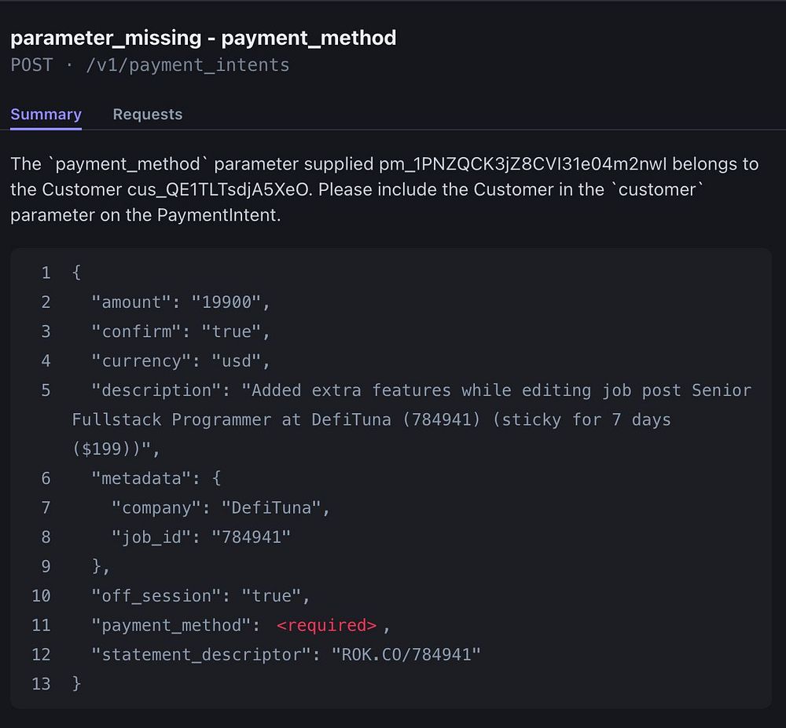Click line number 13 in code gutter
This screenshot has height=728, width=786.
click(x=41, y=684)
